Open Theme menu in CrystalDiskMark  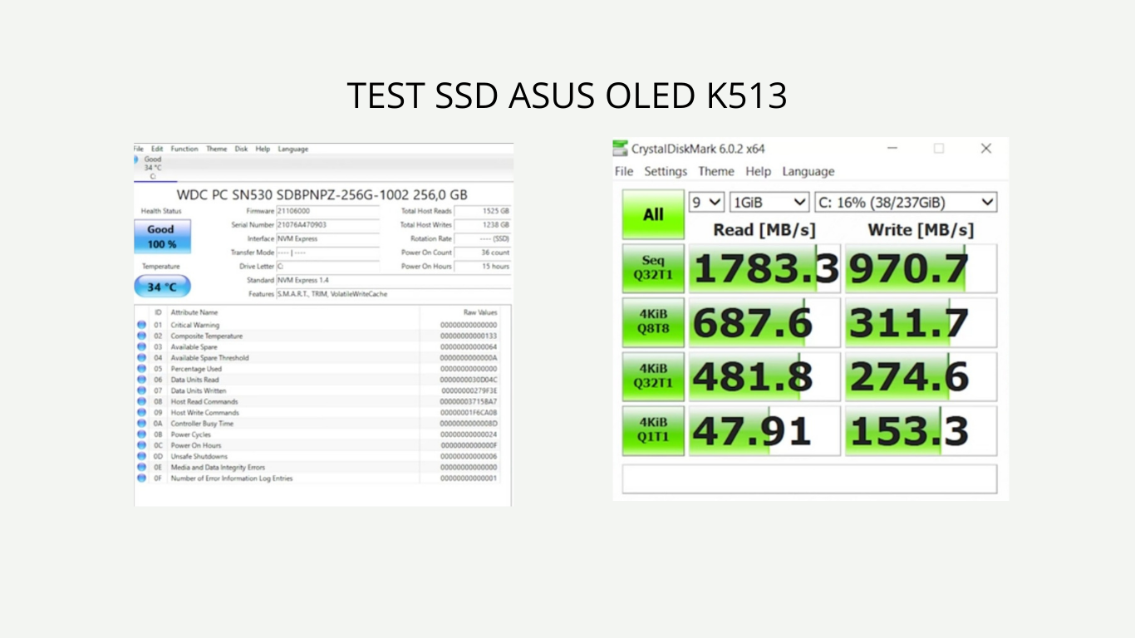click(x=716, y=171)
